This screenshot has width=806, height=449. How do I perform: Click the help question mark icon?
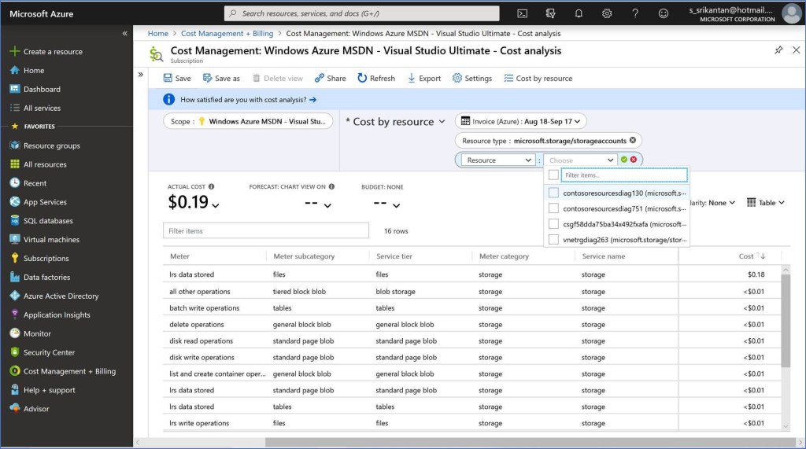click(635, 13)
